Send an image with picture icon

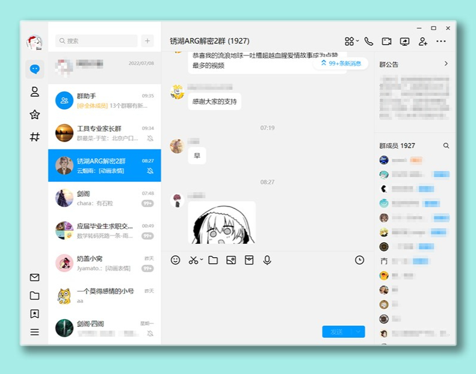[x=231, y=260]
